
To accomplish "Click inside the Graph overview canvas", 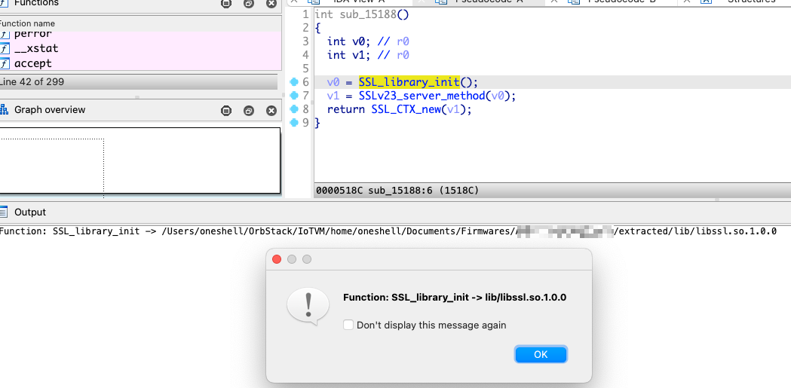I will 140,160.
